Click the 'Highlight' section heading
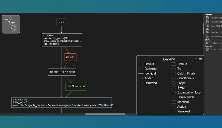Screen dimensions: 222x128 coord(208,15)
